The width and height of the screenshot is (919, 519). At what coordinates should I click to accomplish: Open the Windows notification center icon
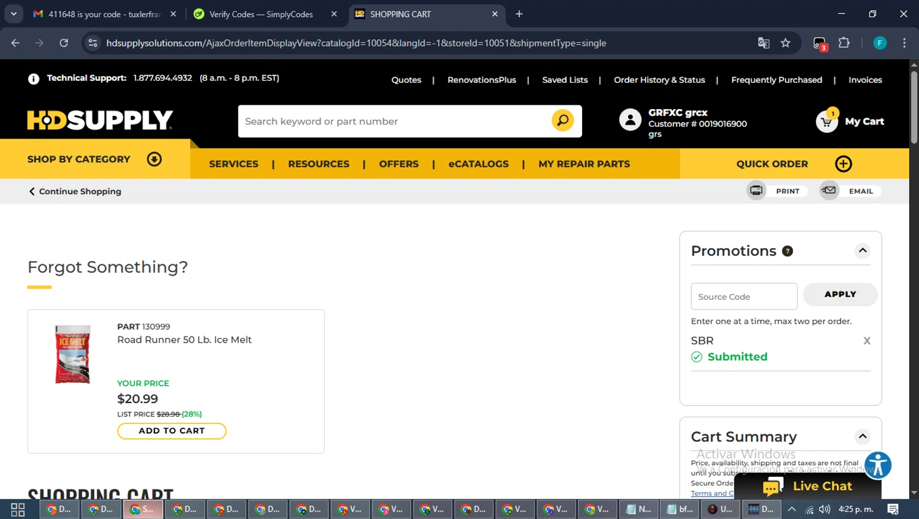[893, 509]
